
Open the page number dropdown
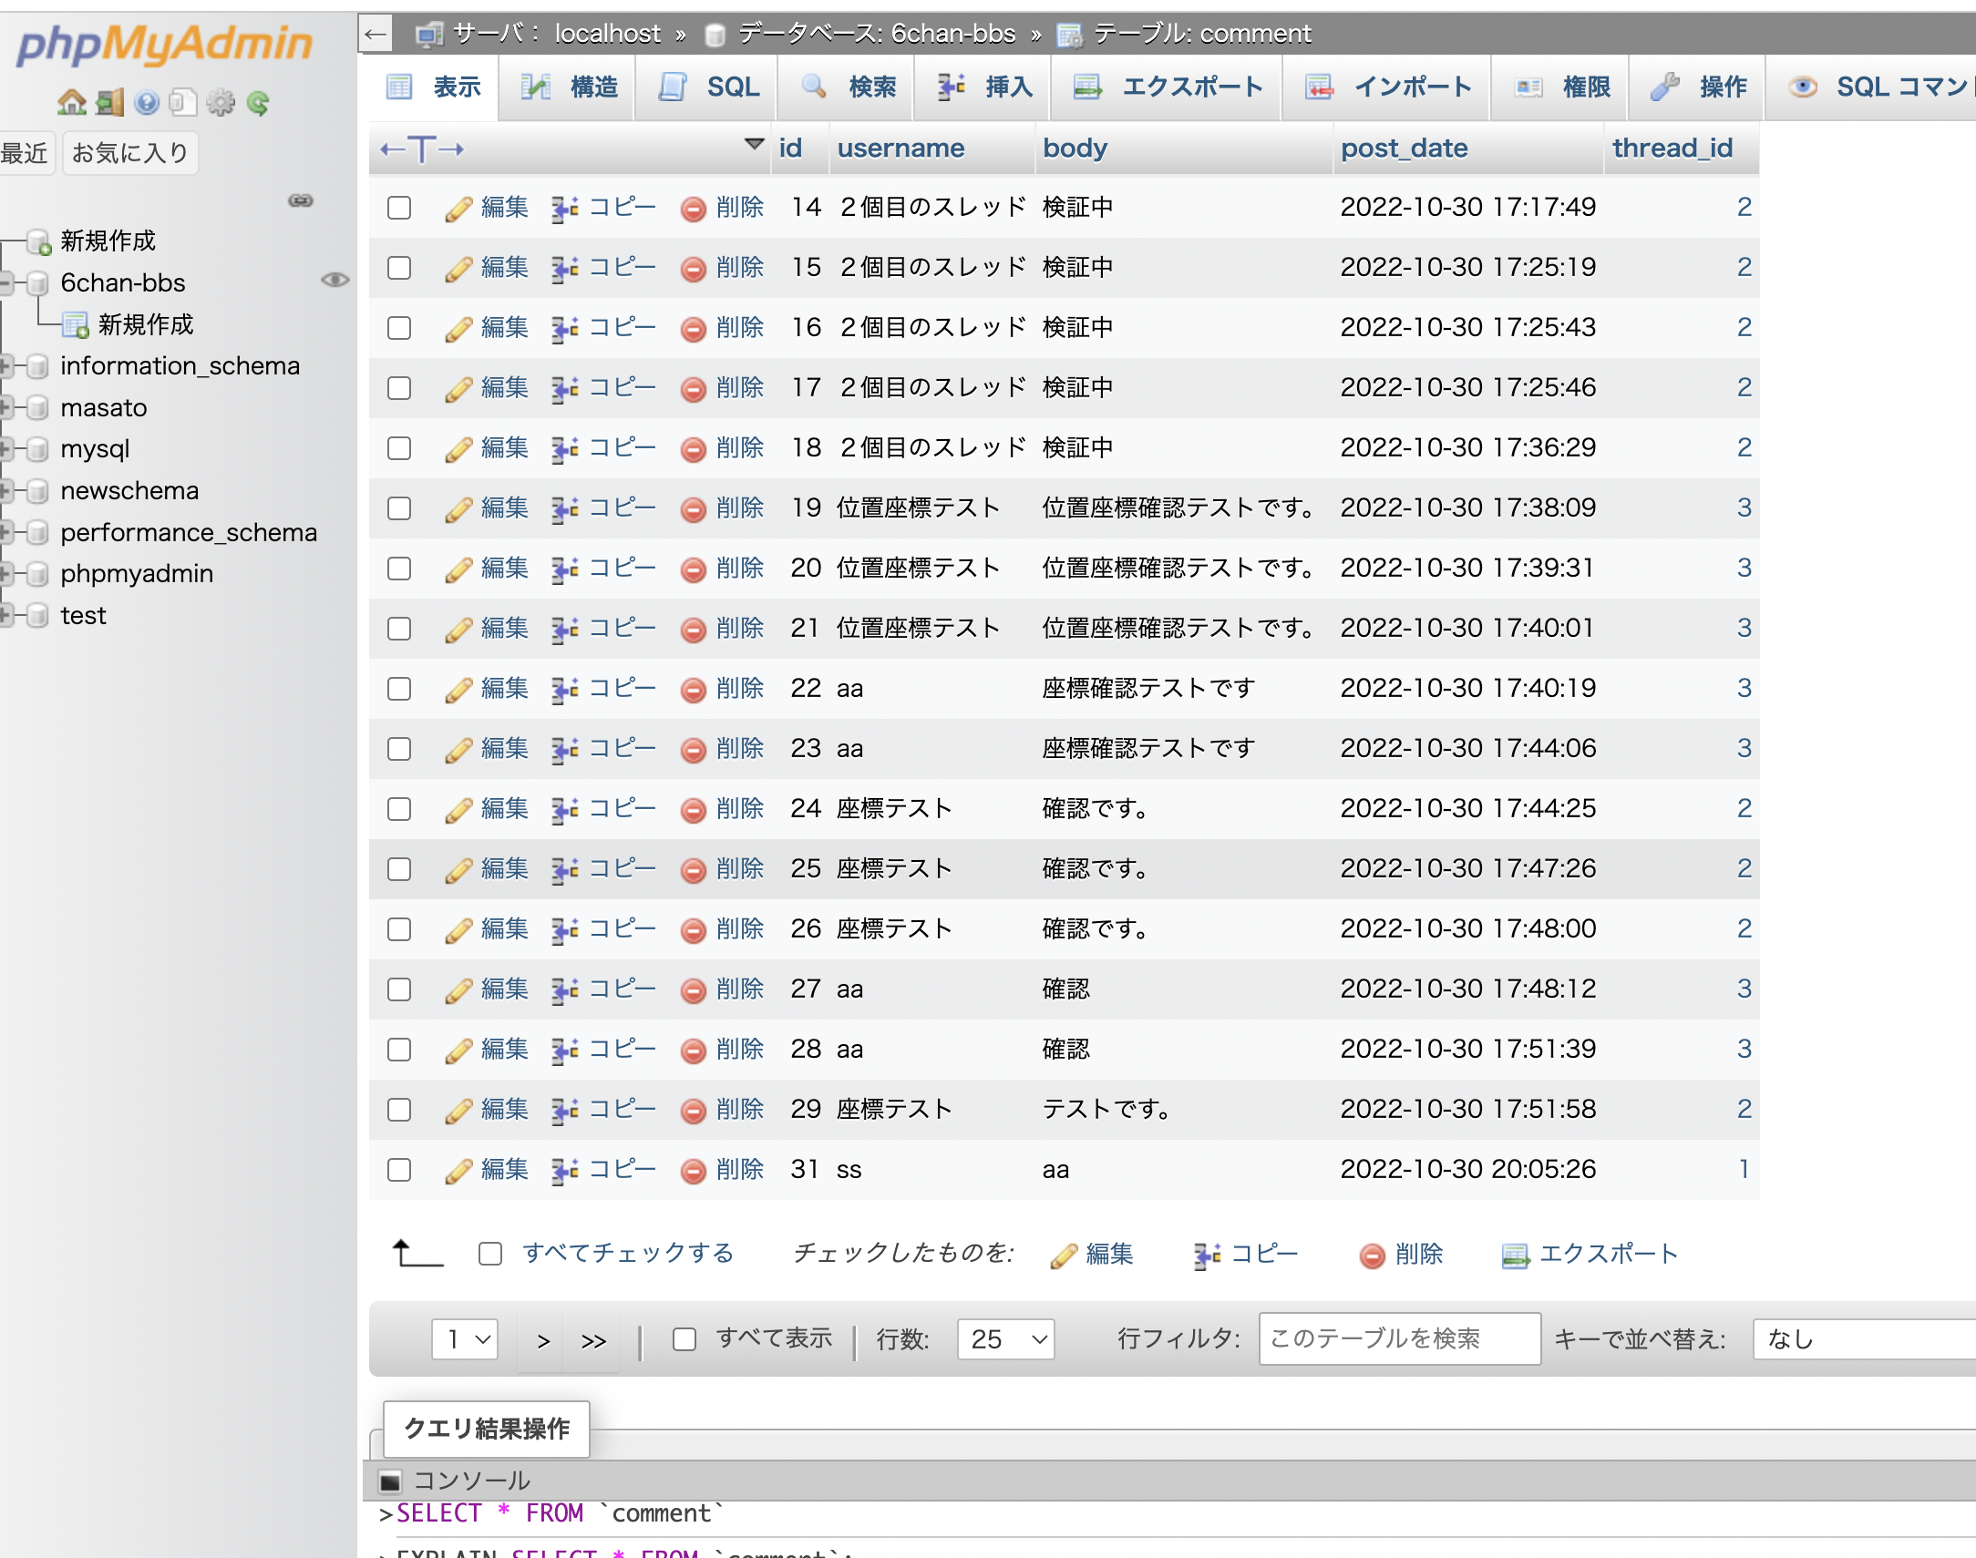pyautogui.click(x=463, y=1339)
